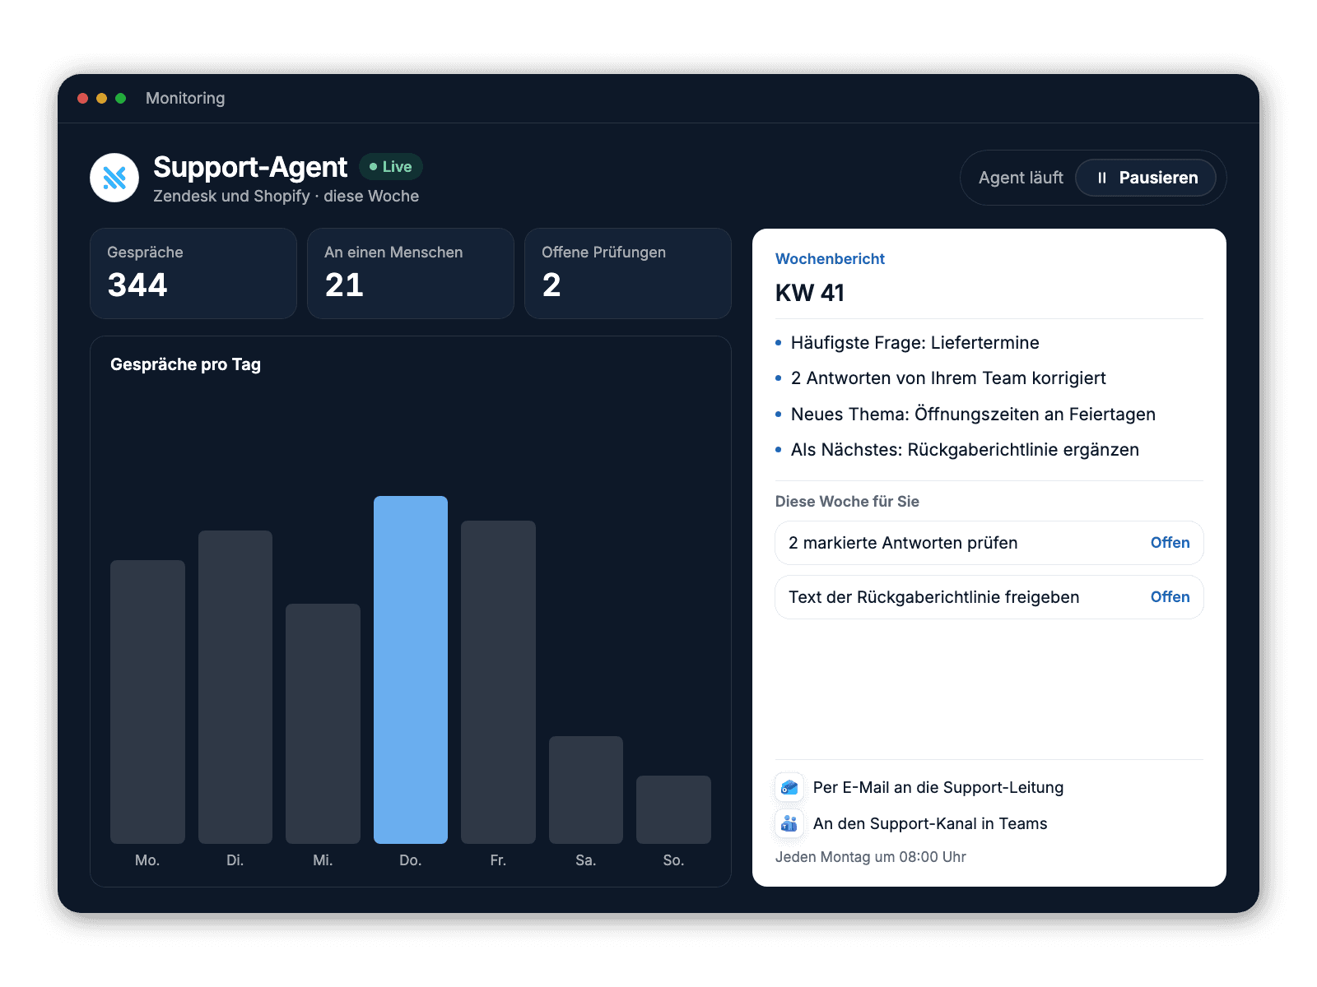
Task: Click the Outlook email icon
Action: click(789, 787)
